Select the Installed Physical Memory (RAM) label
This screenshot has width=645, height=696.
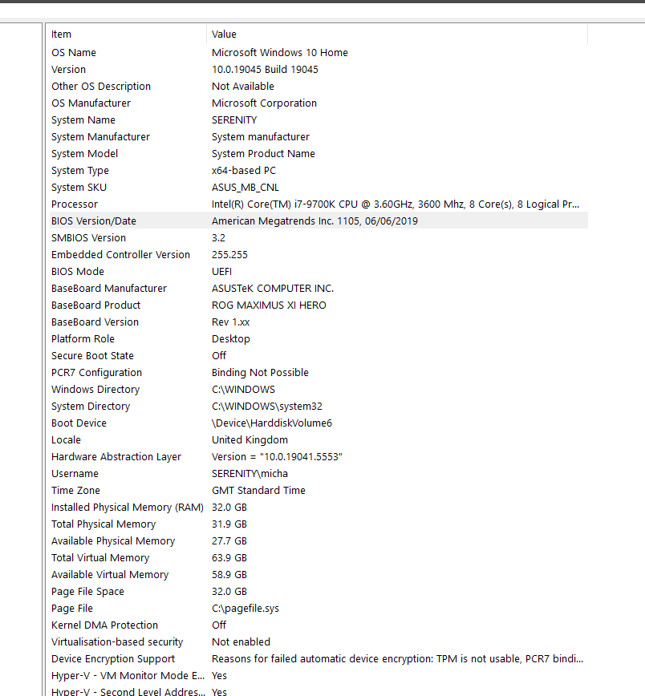(x=127, y=508)
